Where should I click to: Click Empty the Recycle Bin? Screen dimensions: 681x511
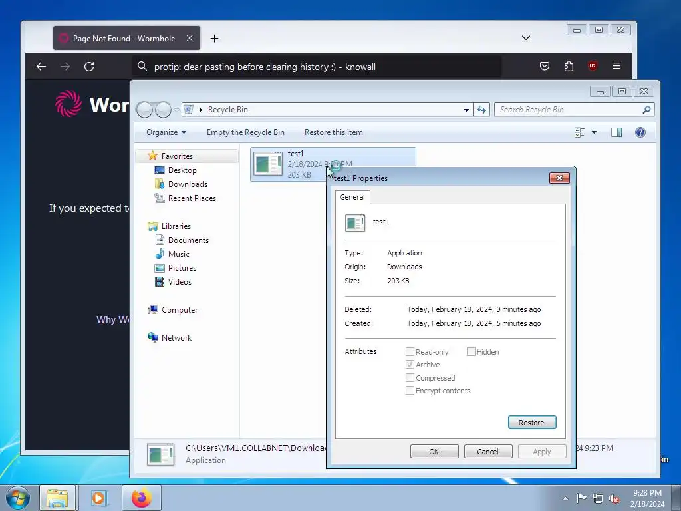pyautogui.click(x=245, y=132)
